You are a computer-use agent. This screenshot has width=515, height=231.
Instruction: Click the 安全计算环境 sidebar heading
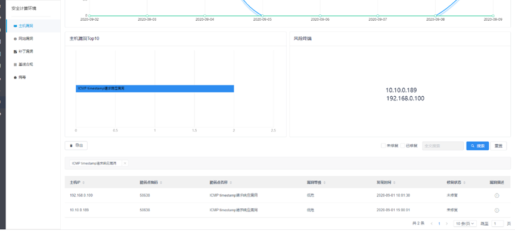(24, 8)
